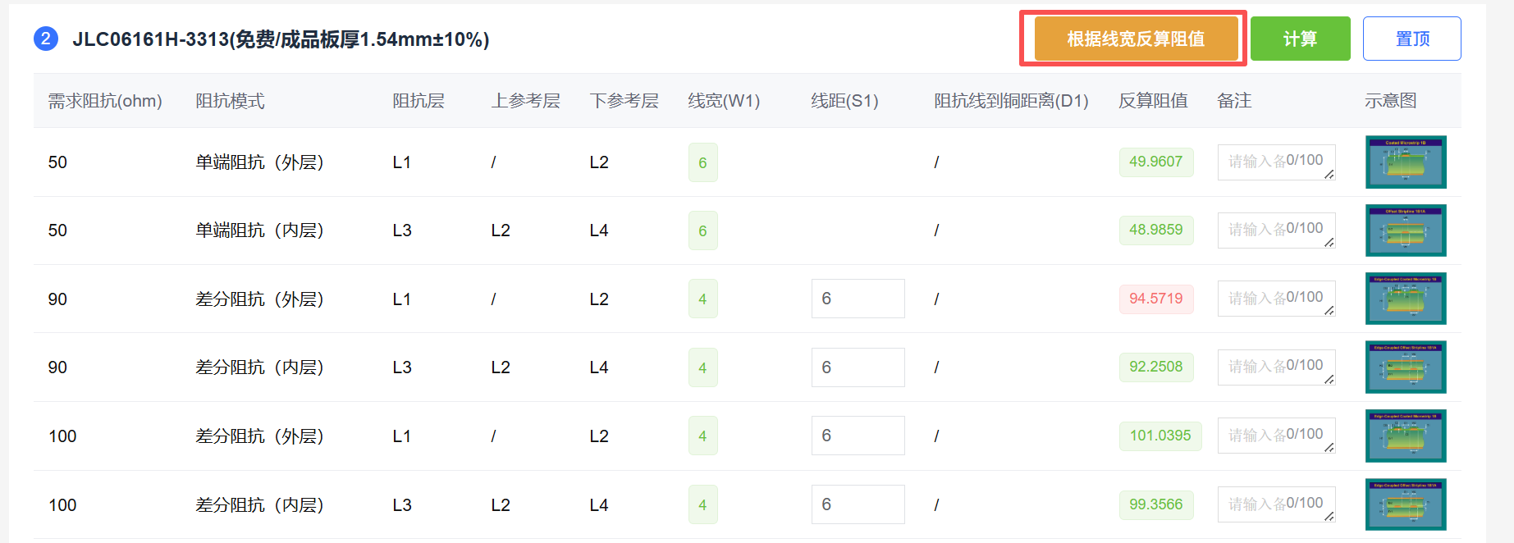The image size is (1514, 543).
Task: Click the 置顶 button
Action: coord(1411,39)
